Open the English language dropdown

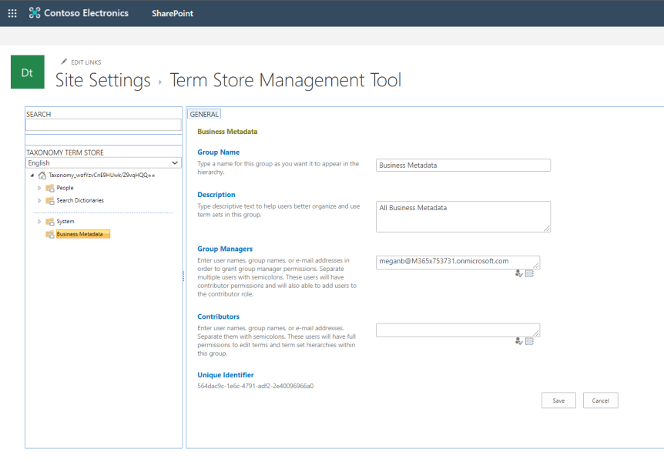103,163
